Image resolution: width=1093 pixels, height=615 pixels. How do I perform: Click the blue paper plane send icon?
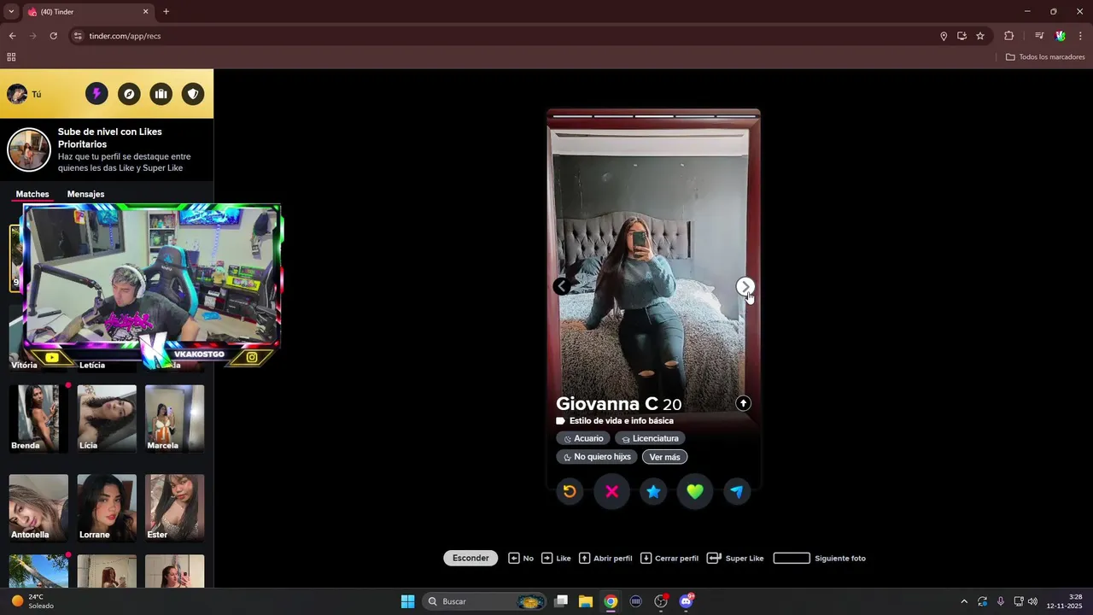(737, 491)
